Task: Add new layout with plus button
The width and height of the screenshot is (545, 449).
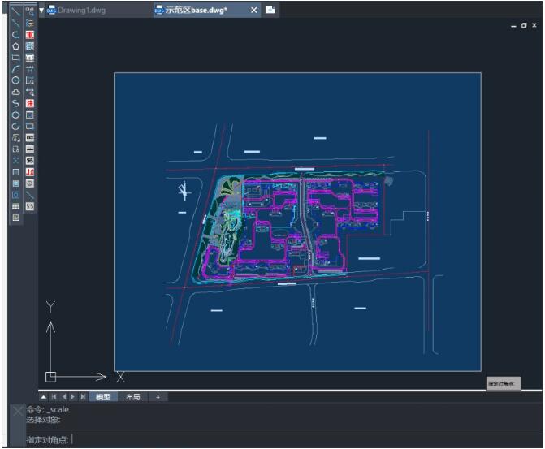Action: coord(158,397)
